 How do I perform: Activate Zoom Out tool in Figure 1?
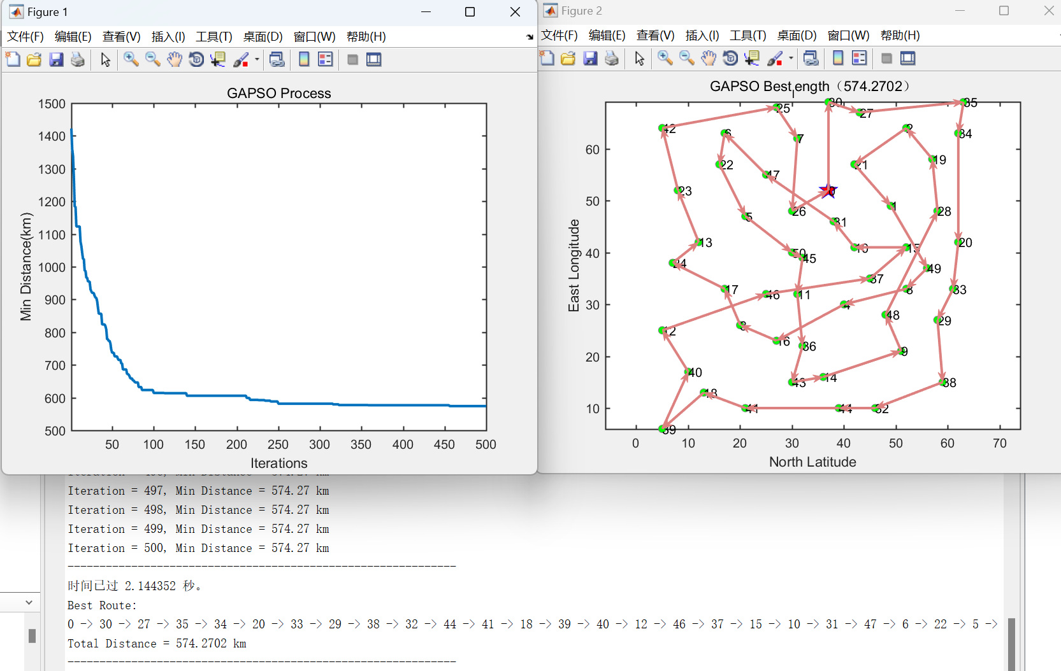(x=153, y=60)
